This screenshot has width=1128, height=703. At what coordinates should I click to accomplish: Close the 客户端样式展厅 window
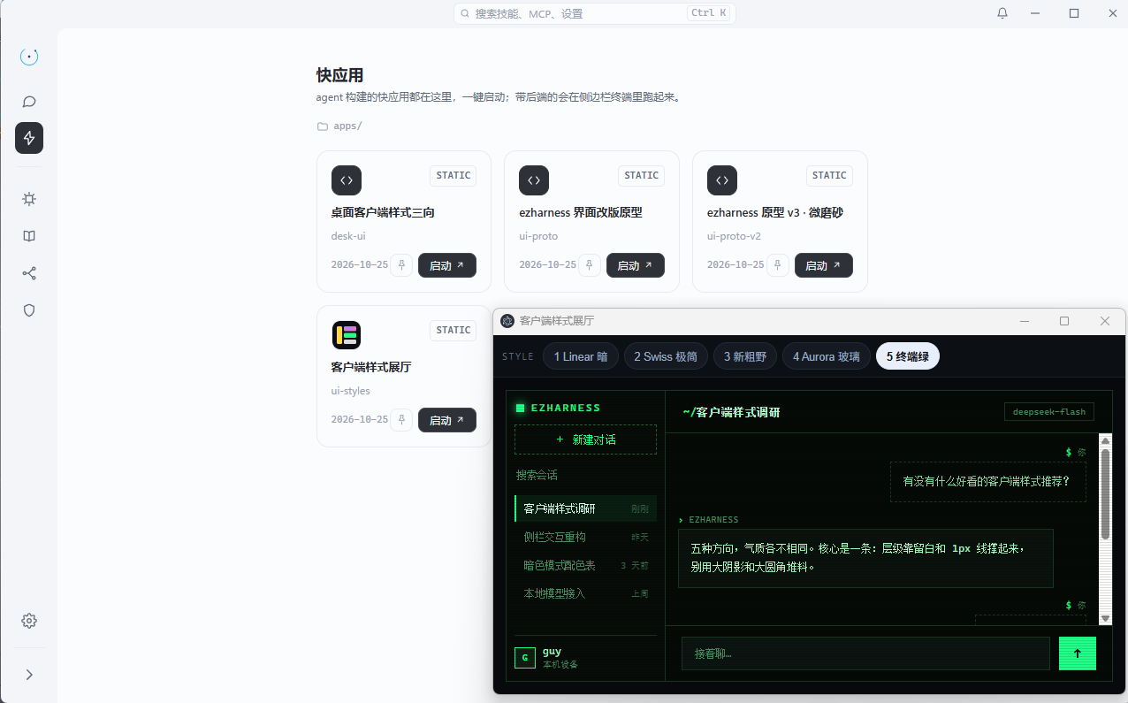(1105, 321)
